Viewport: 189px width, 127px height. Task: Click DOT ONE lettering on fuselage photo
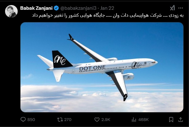coord(92,68)
